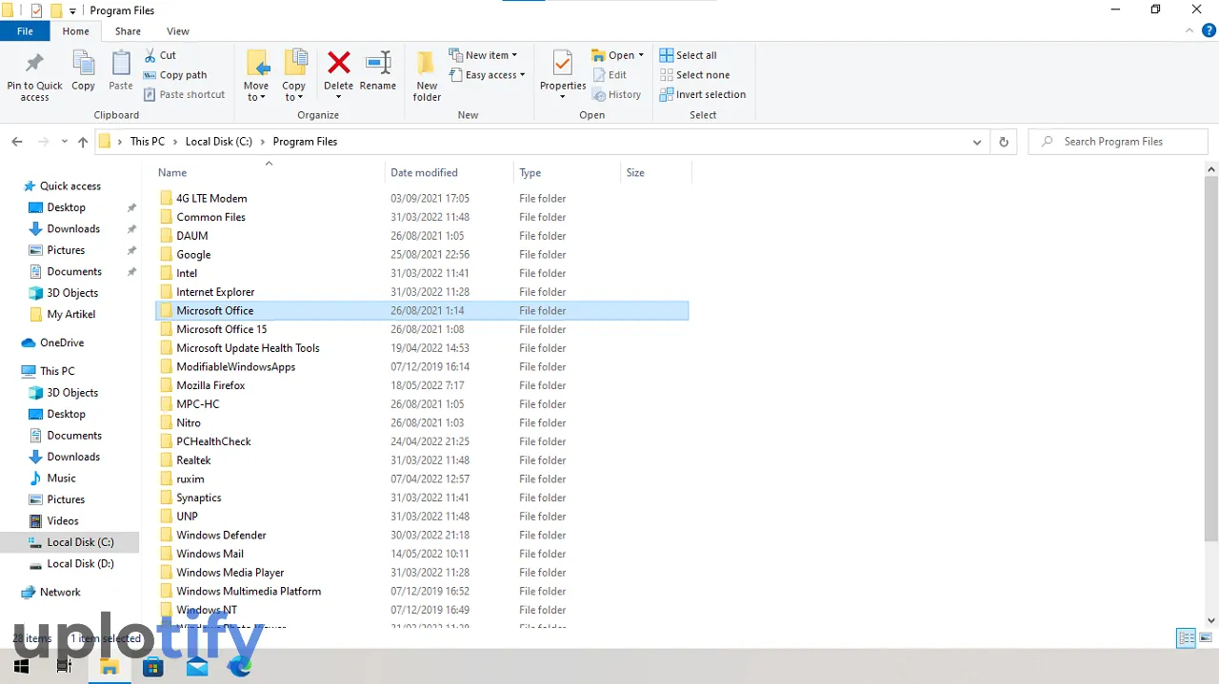Viewport: 1219px width, 684px height.
Task: Click the Help question mark icon
Action: (1208, 30)
